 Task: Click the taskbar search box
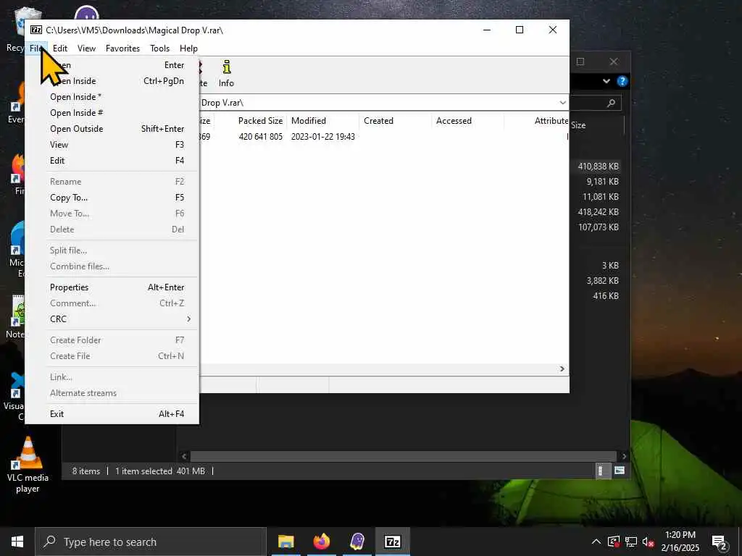(151, 542)
